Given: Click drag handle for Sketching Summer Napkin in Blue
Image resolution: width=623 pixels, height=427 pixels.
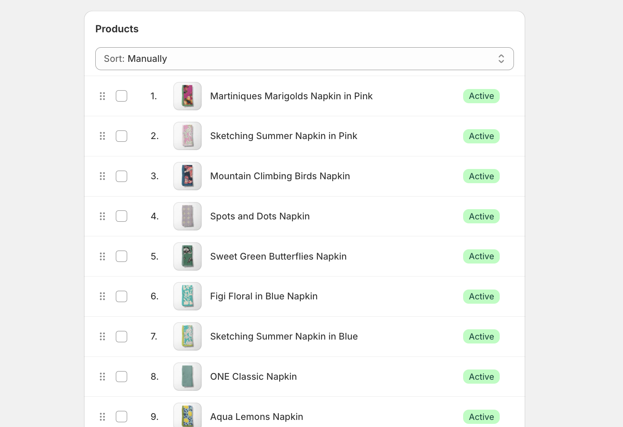Looking at the screenshot, I should tap(102, 336).
